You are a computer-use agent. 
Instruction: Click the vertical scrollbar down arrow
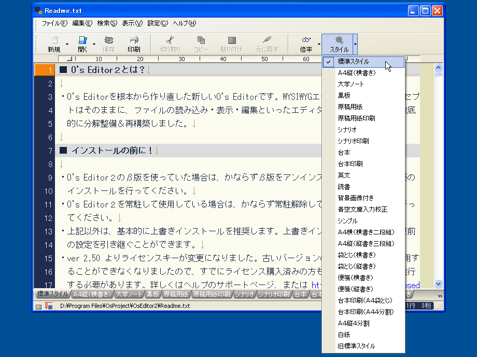coord(438,284)
